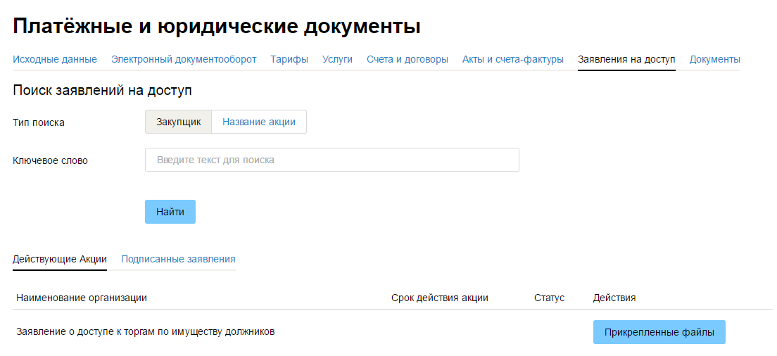
Task: Show the Действующие Акции sub-tab
Action: 60,259
